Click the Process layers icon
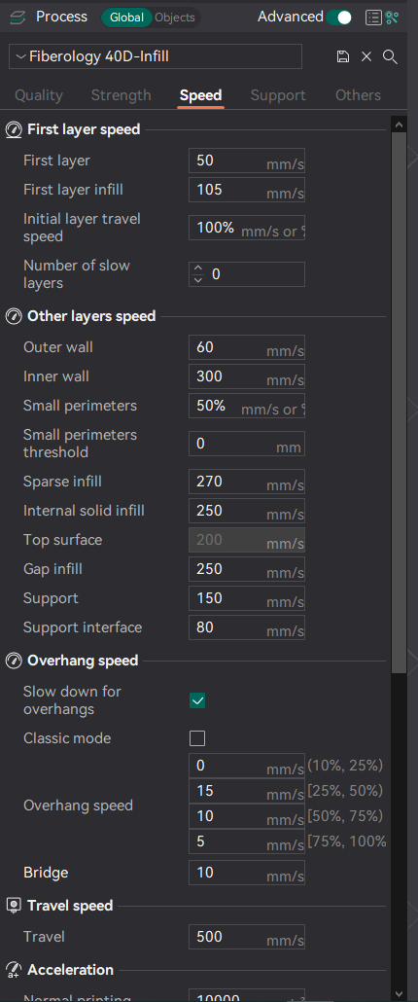The height and width of the screenshot is (1002, 418). [17, 18]
